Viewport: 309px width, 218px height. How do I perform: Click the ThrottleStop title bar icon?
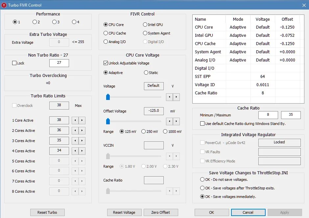[4, 5]
